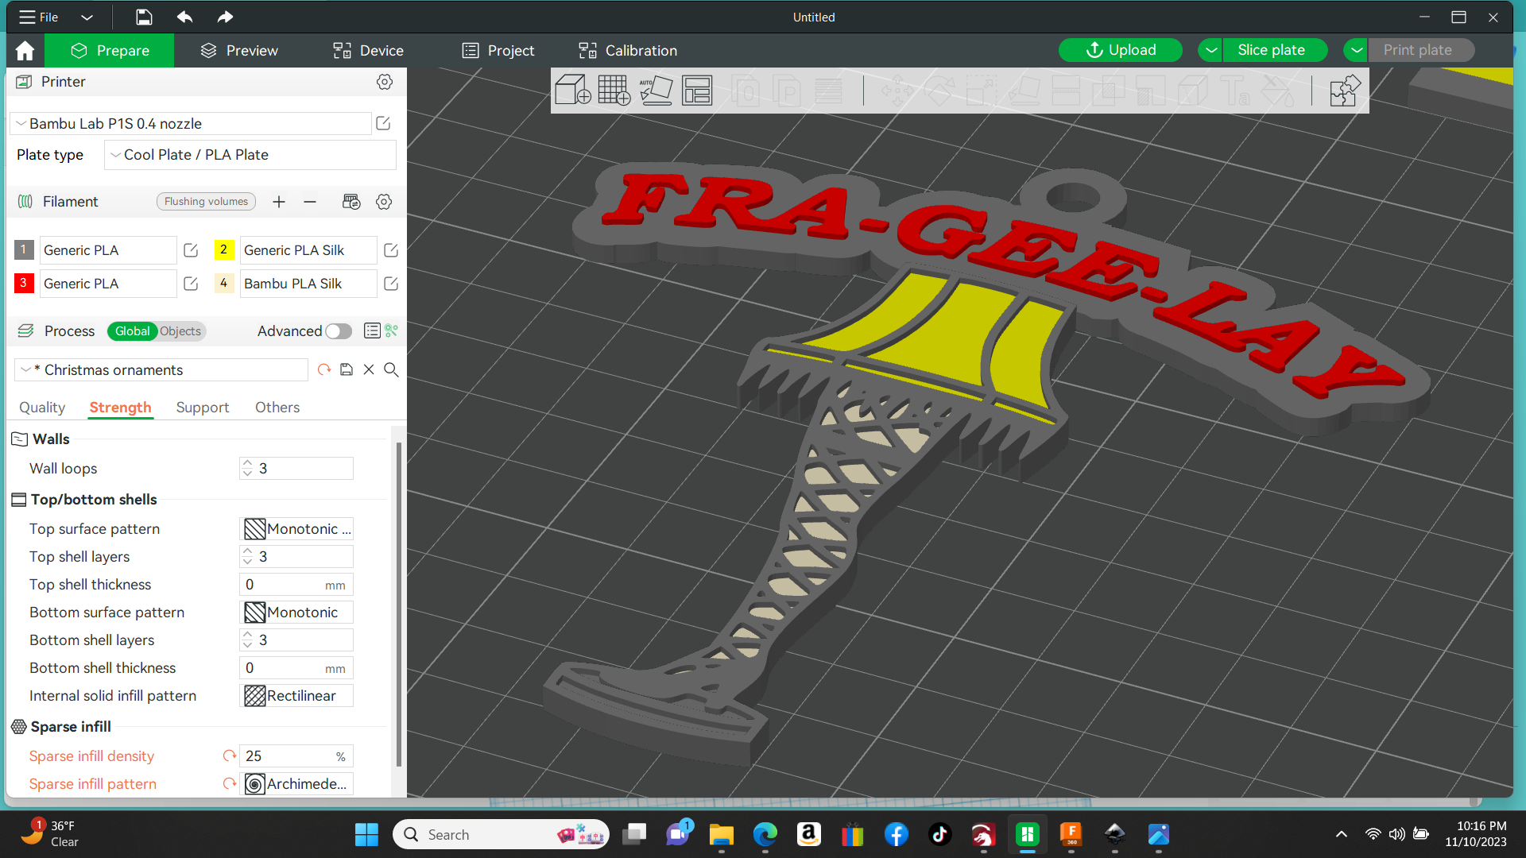Click the Redo arrow
The width and height of the screenshot is (1526, 858).
(x=225, y=17)
